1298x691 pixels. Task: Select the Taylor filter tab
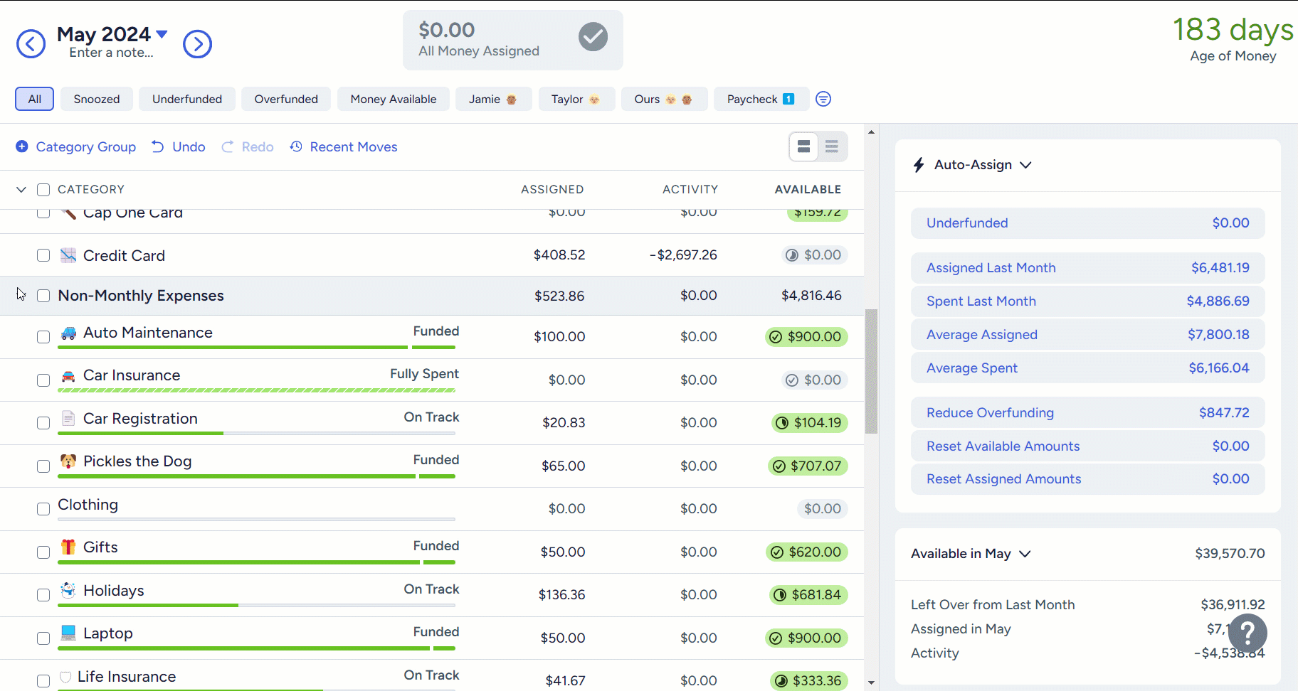pos(576,99)
